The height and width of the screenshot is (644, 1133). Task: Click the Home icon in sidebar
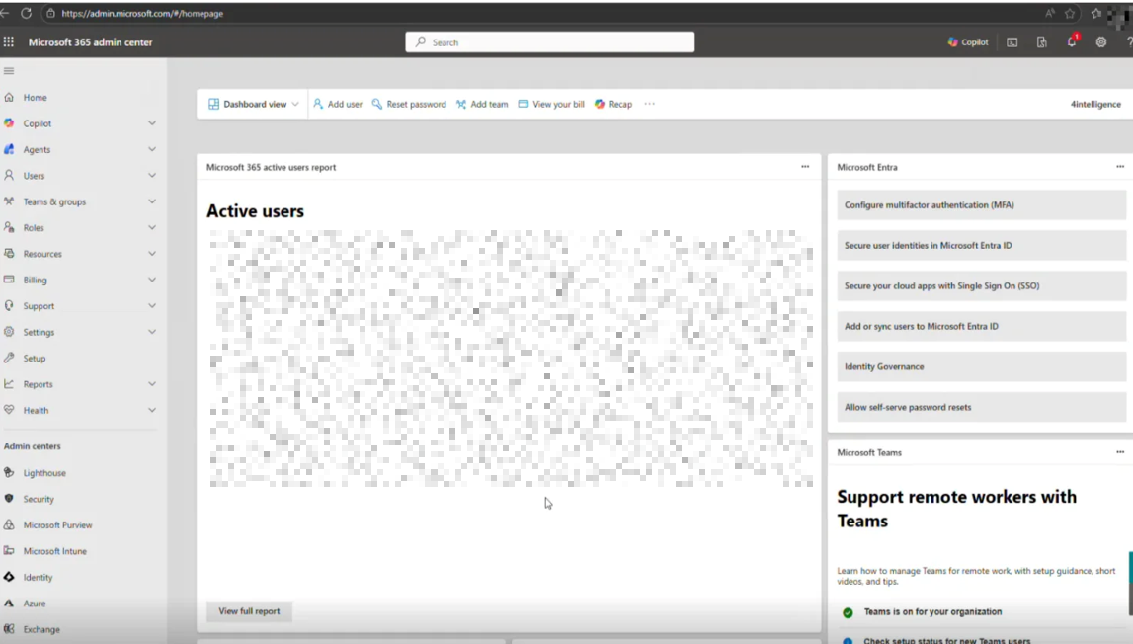9,97
